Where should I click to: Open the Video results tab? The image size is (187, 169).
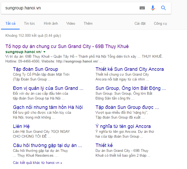click(x=71, y=23)
